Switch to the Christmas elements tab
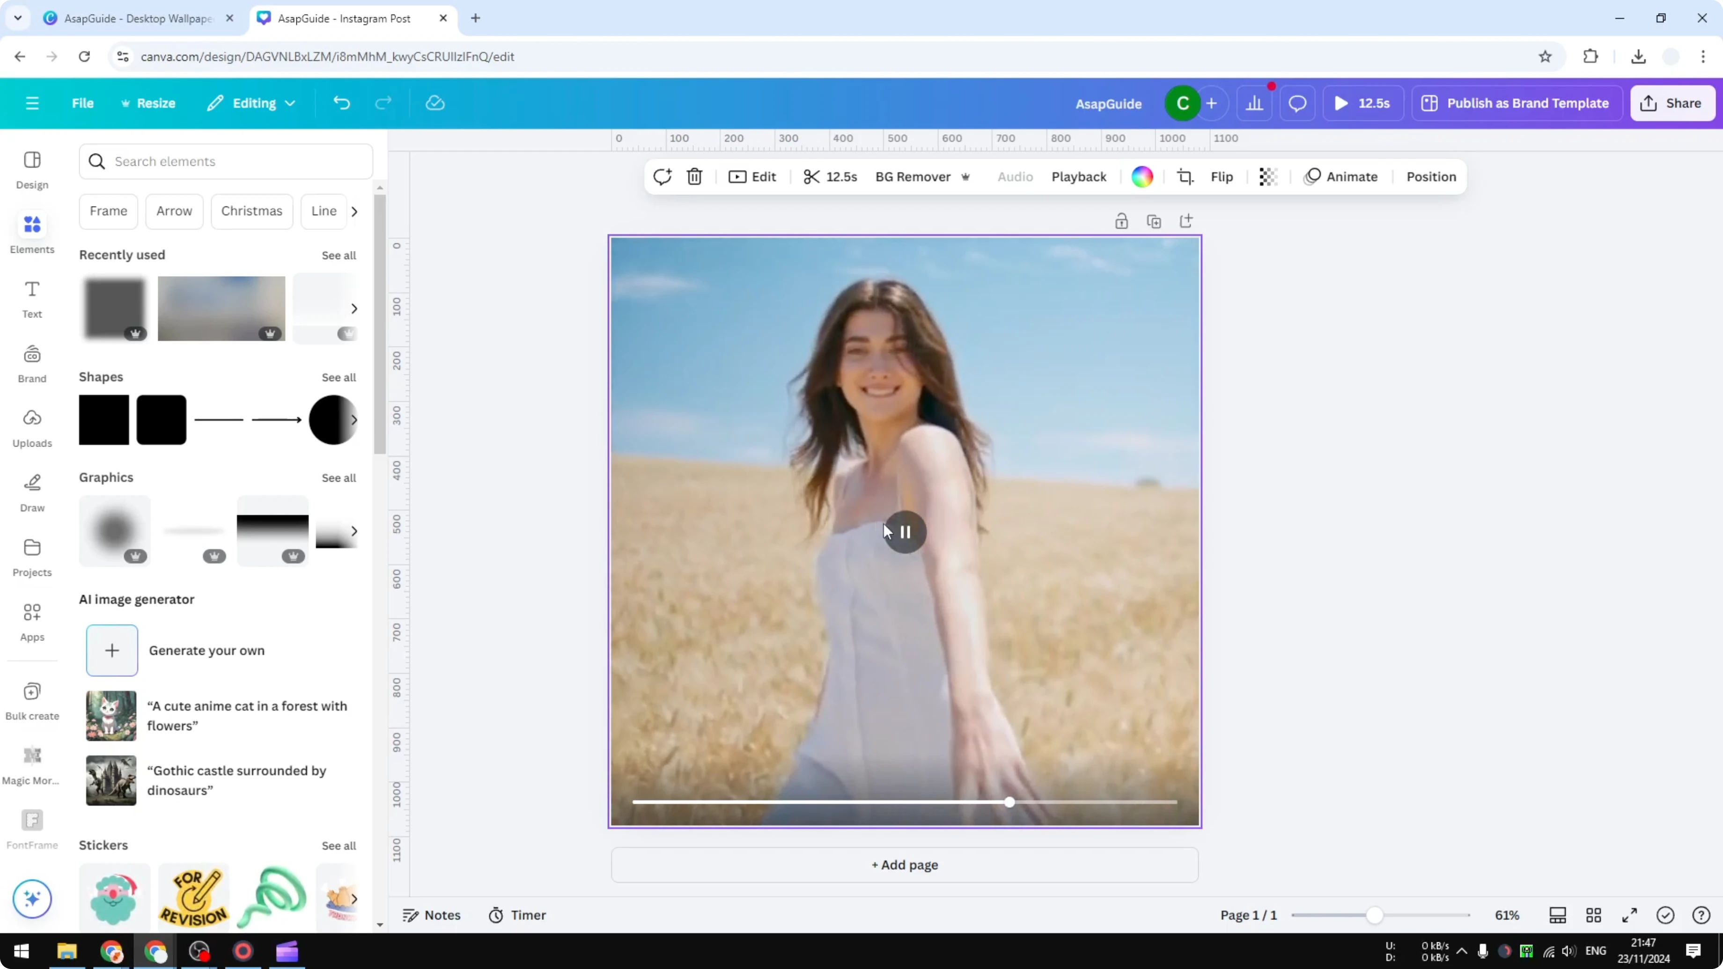 tap(252, 211)
